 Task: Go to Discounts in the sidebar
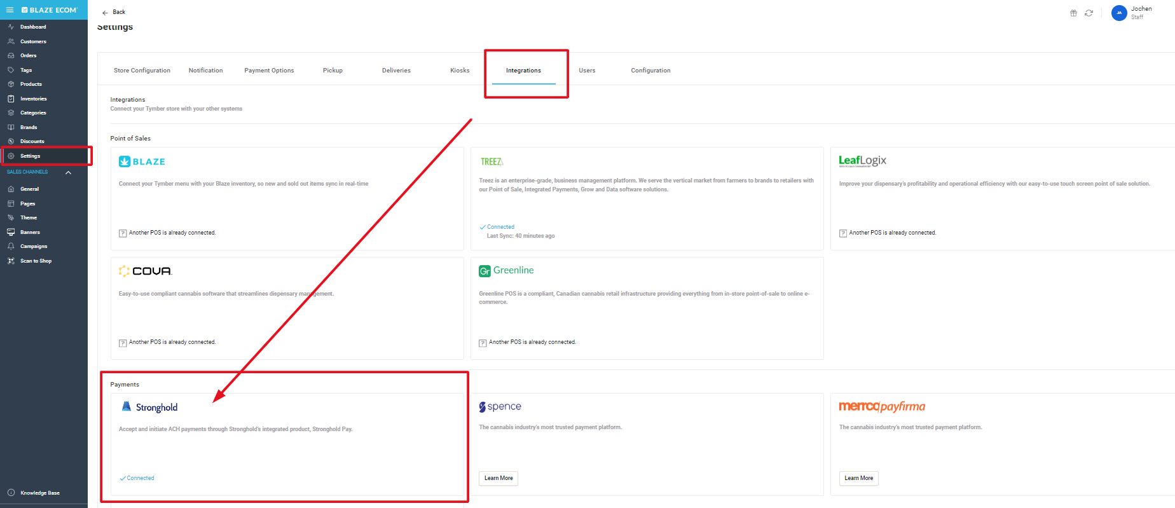point(32,141)
